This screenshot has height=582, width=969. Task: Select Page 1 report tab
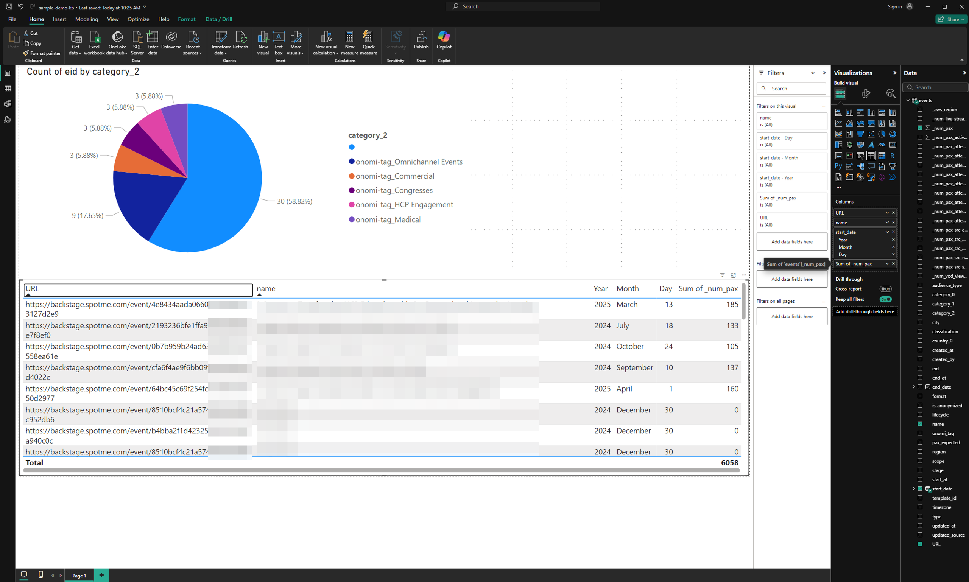pos(79,575)
